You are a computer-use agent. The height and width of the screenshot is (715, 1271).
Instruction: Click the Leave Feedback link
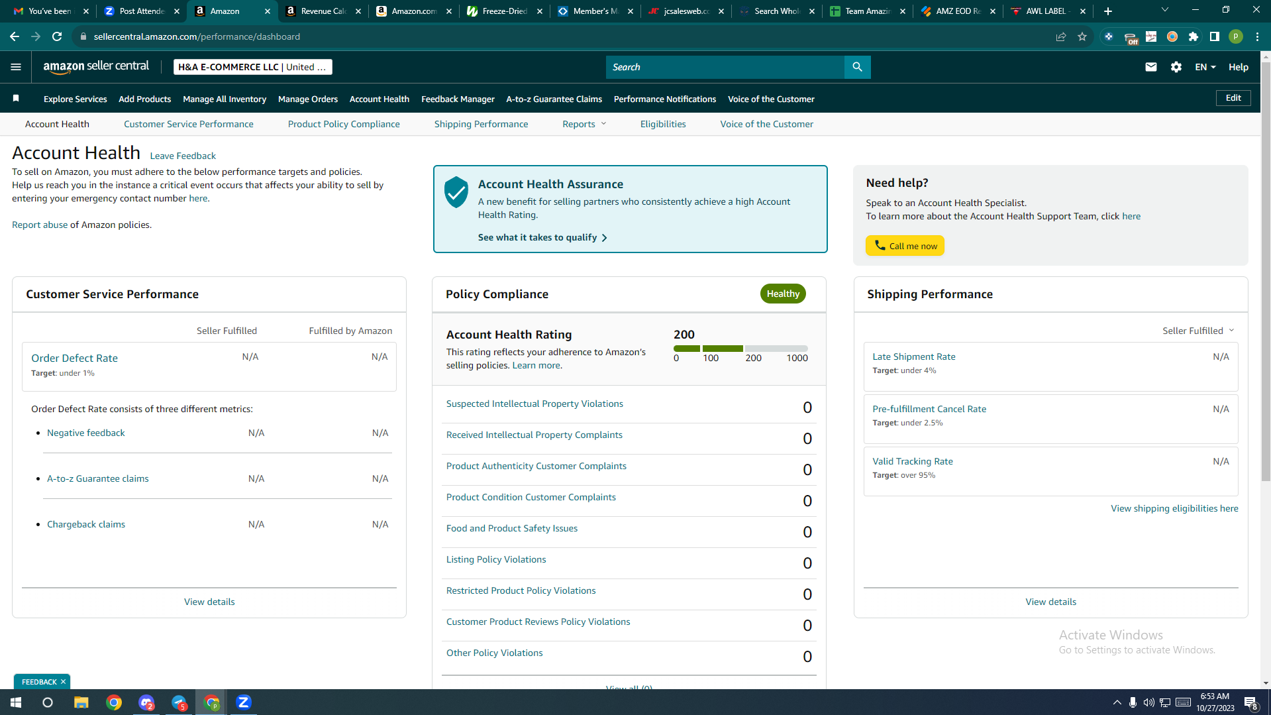183,156
